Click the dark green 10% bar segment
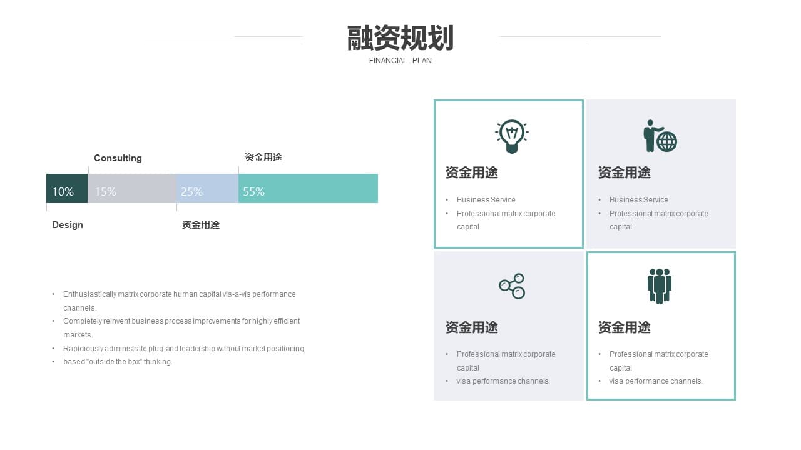Image resolution: width=801 pixels, height=450 pixels. coord(67,189)
